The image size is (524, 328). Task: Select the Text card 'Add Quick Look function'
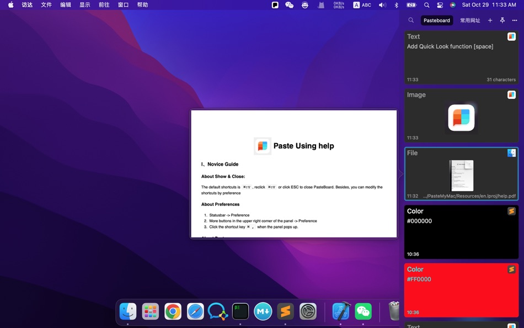coord(461,57)
